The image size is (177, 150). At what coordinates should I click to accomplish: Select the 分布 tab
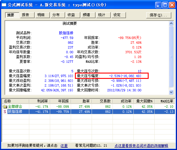tap(58, 15)
